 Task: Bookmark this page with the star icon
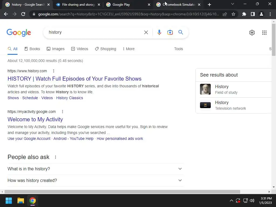(x=233, y=14)
